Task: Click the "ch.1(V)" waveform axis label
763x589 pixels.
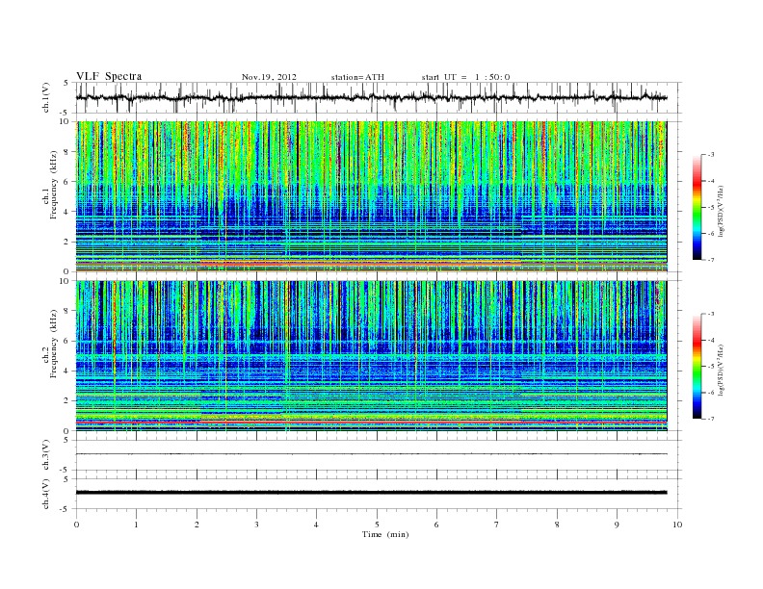Action: (x=46, y=97)
